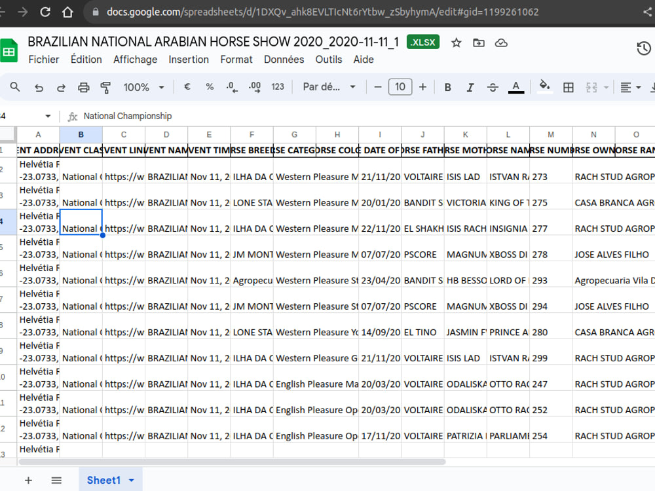Activate the paint format tool

pos(105,87)
